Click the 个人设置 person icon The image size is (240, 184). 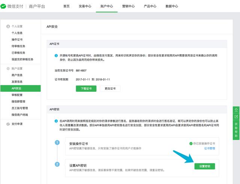tap(8, 26)
